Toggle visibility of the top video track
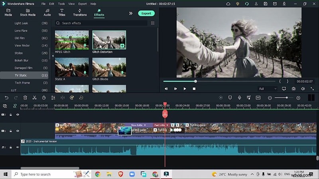Image resolution: width=319 pixels, height=179 pixels. (x=18, y=115)
